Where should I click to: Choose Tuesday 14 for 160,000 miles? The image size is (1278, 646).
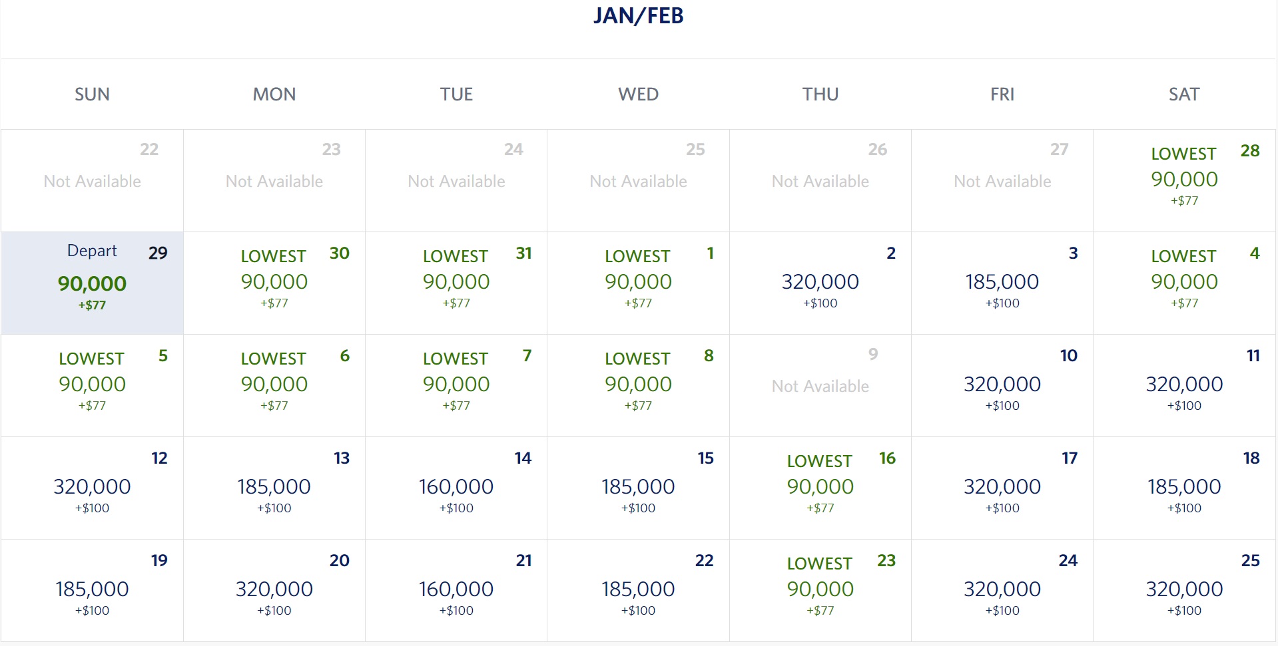(456, 488)
